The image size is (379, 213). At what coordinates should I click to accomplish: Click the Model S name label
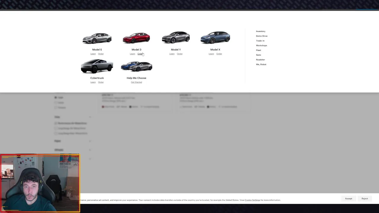(x=97, y=50)
